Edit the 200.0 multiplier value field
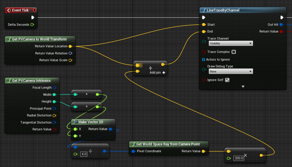 (239, 158)
